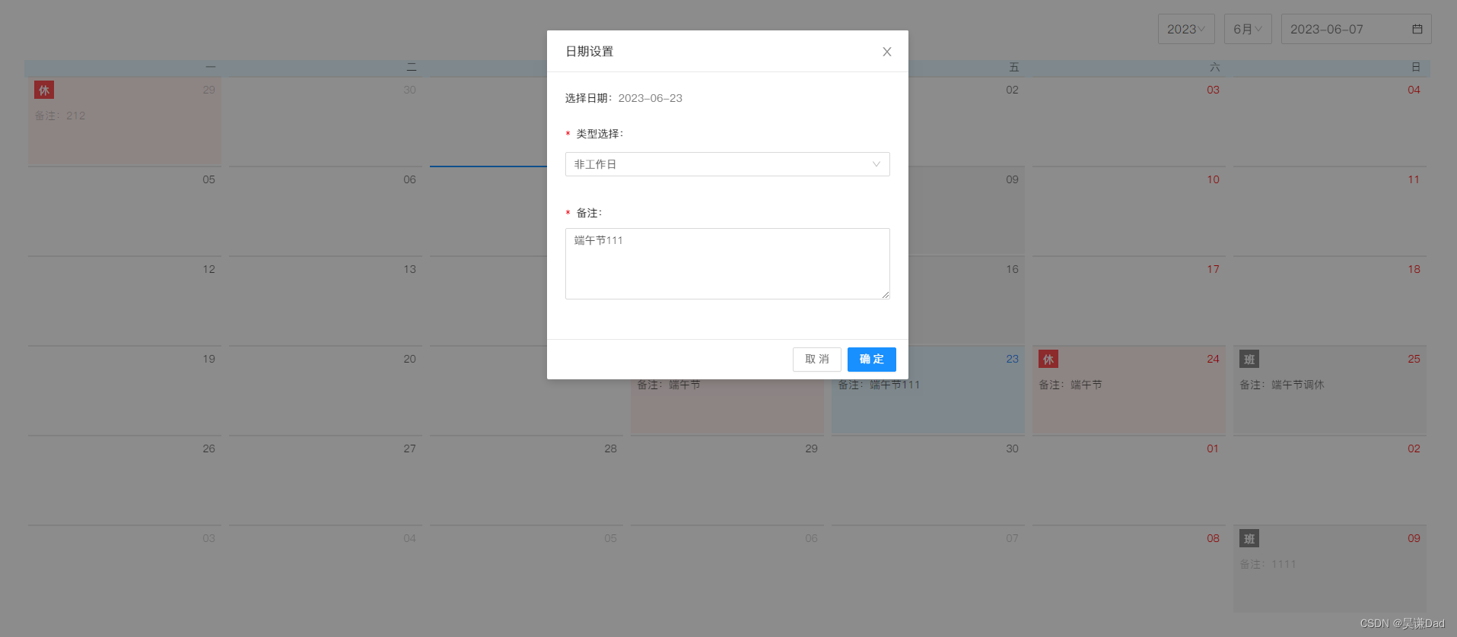Click the 五 weekday column header
This screenshot has height=637, width=1457.
(1014, 68)
